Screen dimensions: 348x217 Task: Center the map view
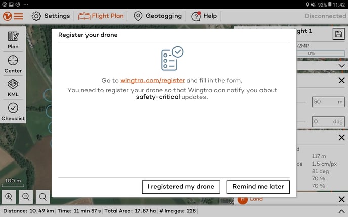click(x=13, y=64)
